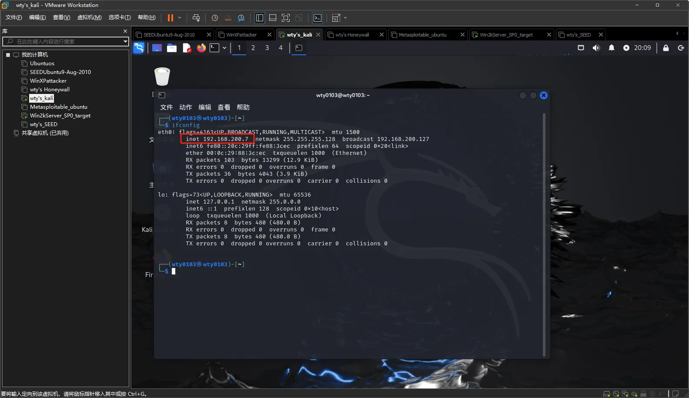
Task: Expand the stretch mode dropdown arrow
Action: 345,18
